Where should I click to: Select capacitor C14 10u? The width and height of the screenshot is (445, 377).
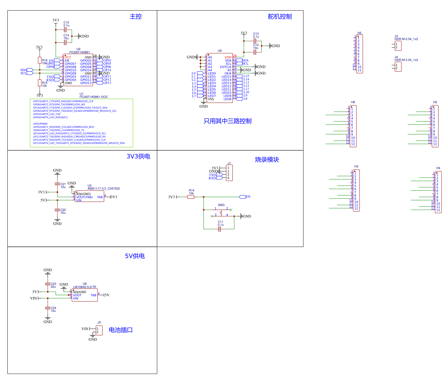coord(65,42)
